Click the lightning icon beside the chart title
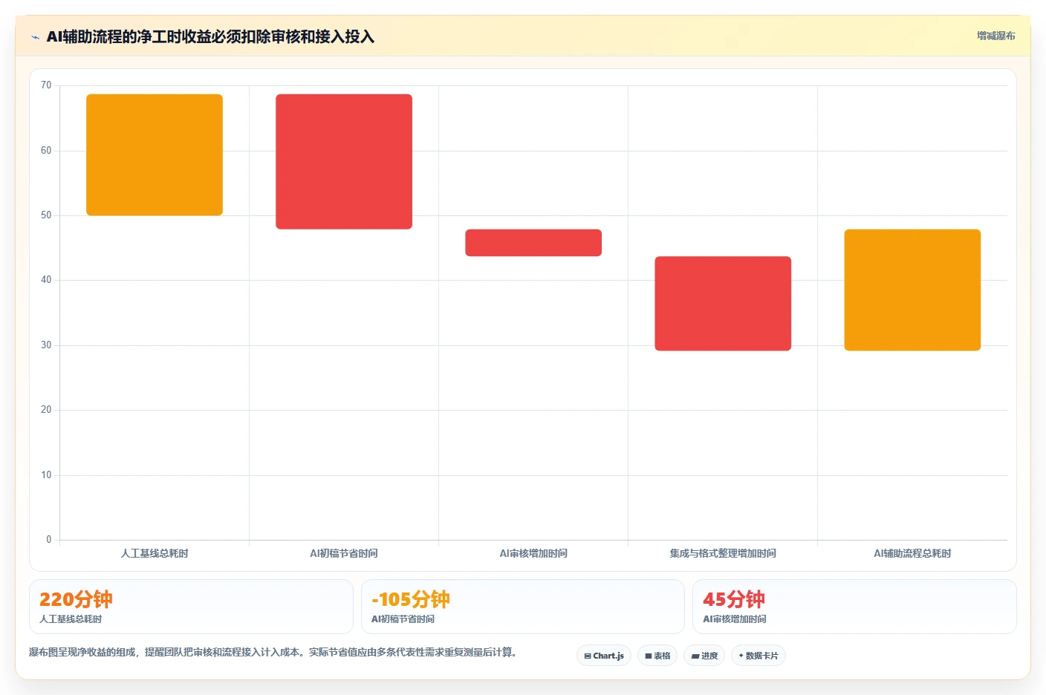This screenshot has height=695, width=1046. tap(35, 37)
